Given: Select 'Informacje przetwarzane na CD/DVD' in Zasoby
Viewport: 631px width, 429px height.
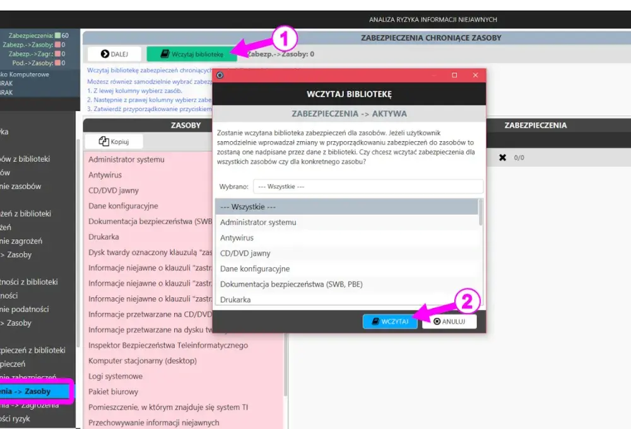Looking at the screenshot, I should (148, 314).
